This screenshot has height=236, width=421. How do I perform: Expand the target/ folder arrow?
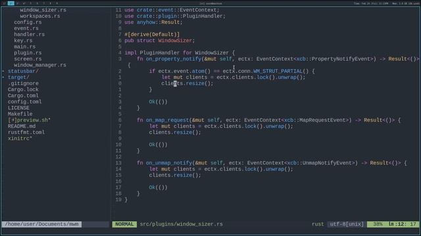[3, 77]
